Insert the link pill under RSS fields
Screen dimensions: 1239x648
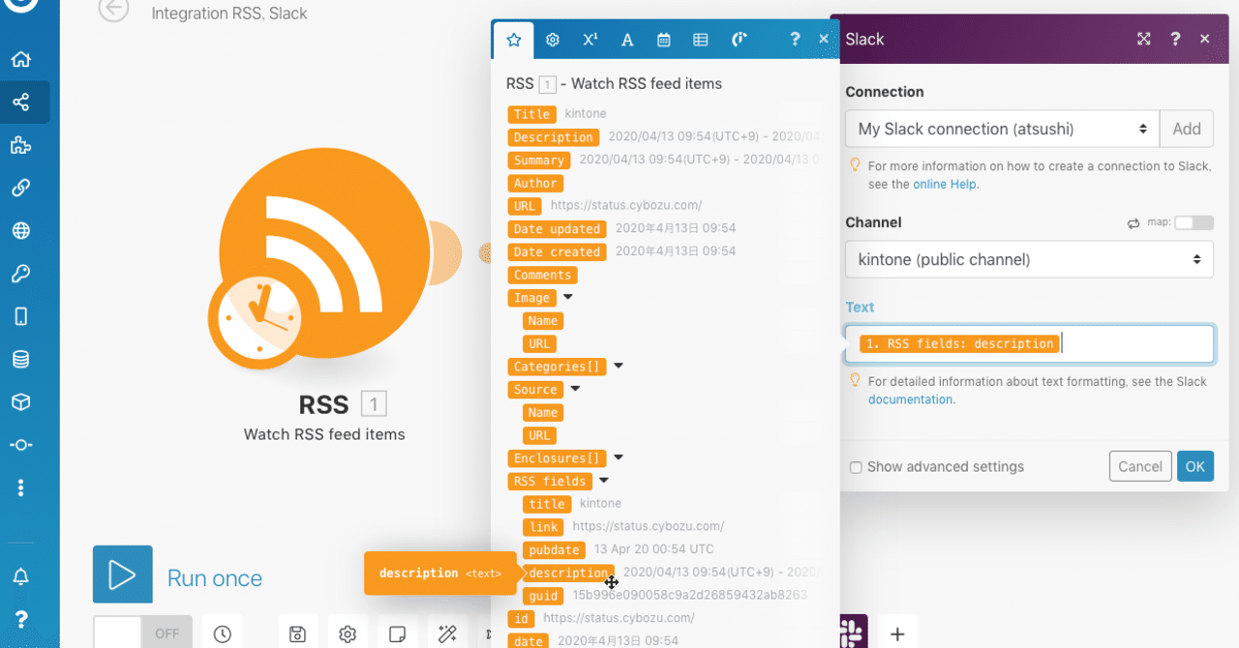[x=543, y=527]
